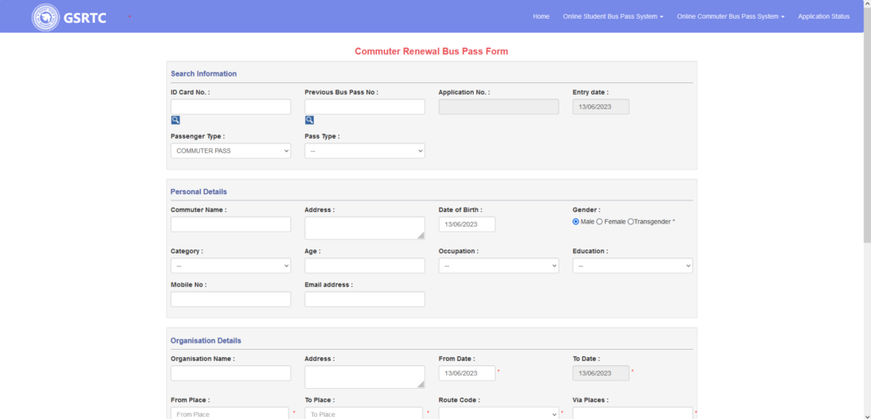This screenshot has height=419, width=871.
Task: Expand the Occupation dropdown
Action: (498, 266)
